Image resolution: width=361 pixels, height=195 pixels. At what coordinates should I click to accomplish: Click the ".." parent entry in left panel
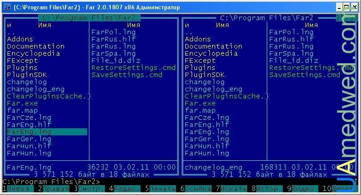[11, 32]
